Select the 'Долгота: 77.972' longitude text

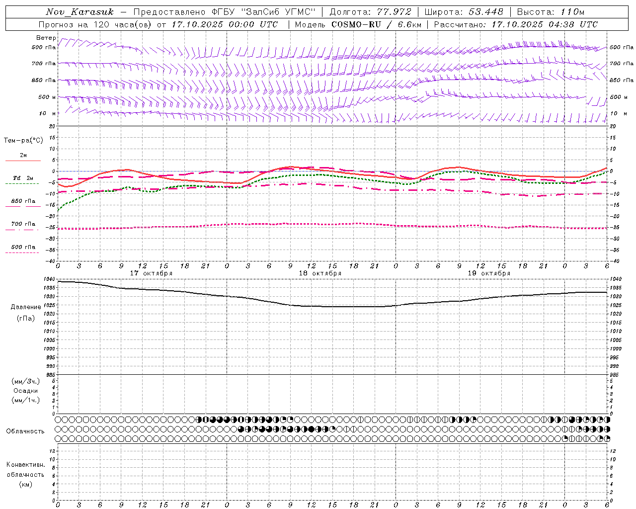click(370, 12)
